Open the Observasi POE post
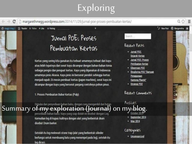 (138, 68)
